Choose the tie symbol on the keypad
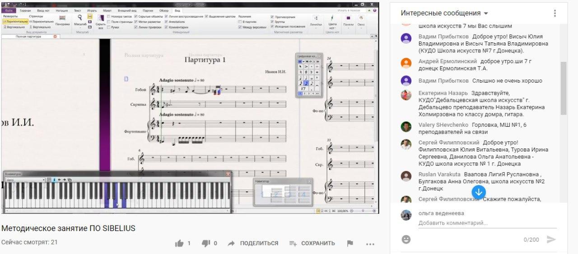Screen dimensions: 578x254 click(x=317, y=85)
